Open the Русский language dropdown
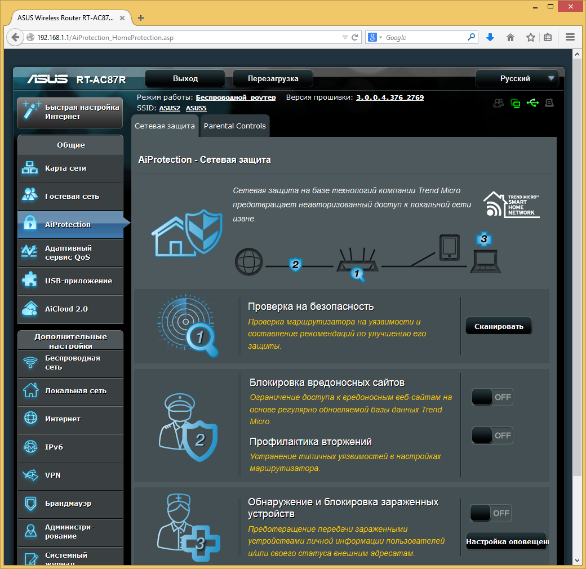 pos(517,78)
